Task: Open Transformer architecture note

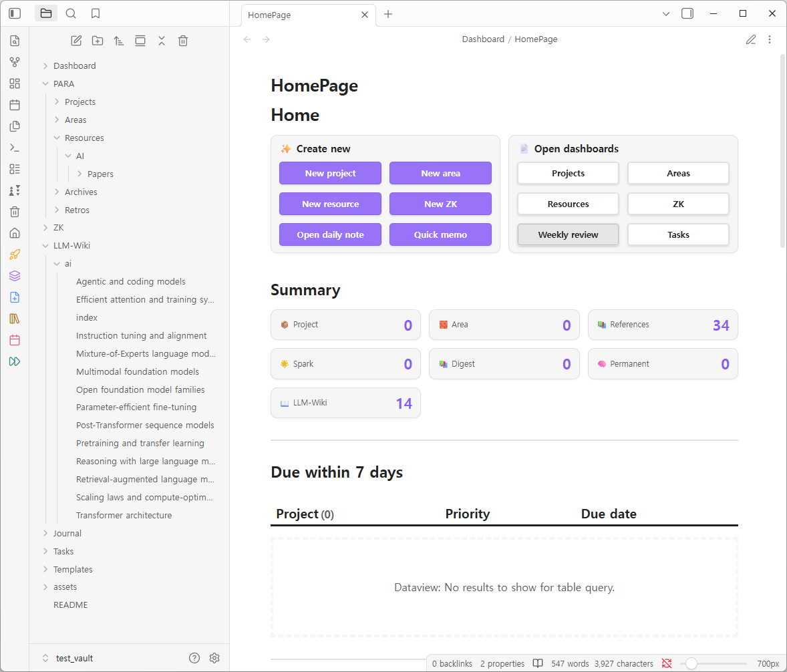Action: (x=124, y=516)
